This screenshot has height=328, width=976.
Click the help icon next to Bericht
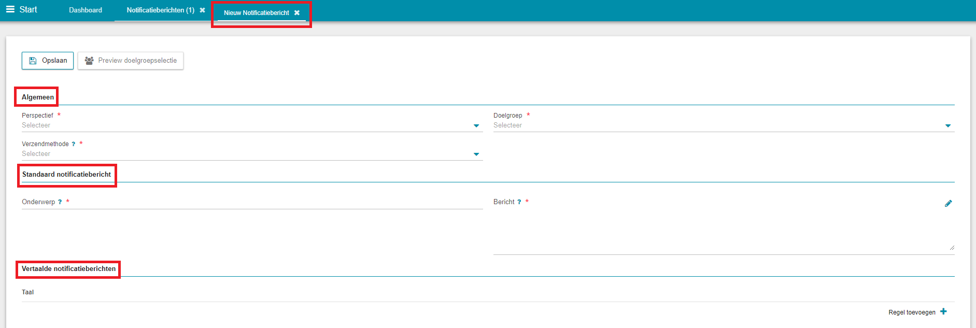[519, 202]
